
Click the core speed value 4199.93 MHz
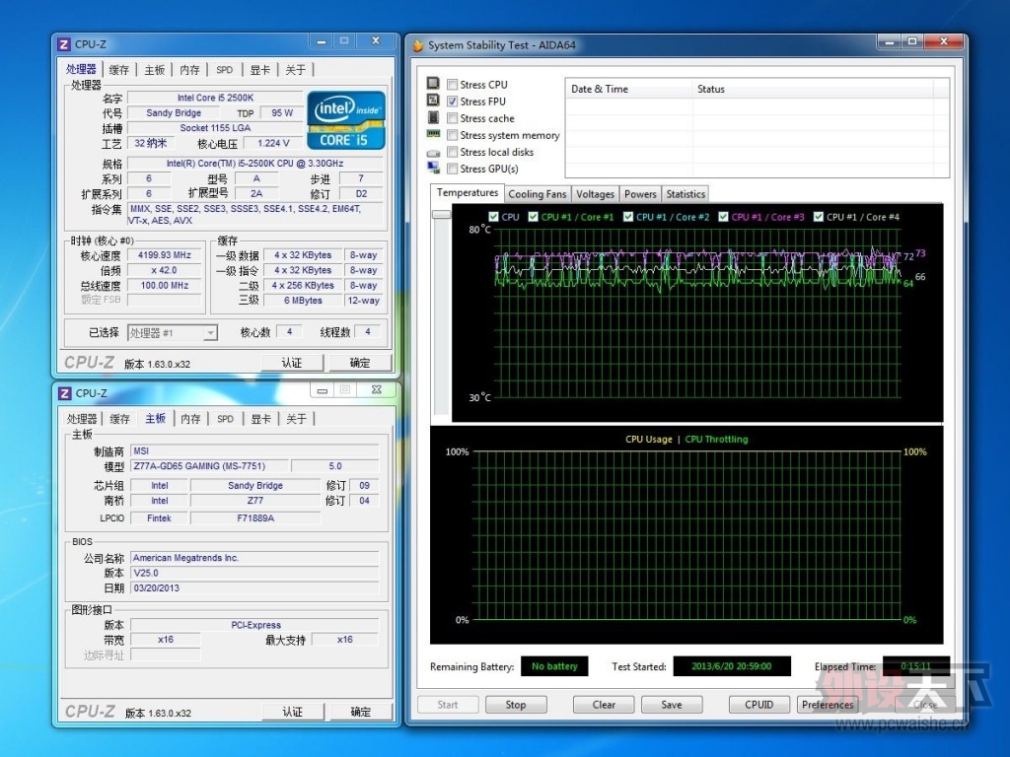[165, 255]
